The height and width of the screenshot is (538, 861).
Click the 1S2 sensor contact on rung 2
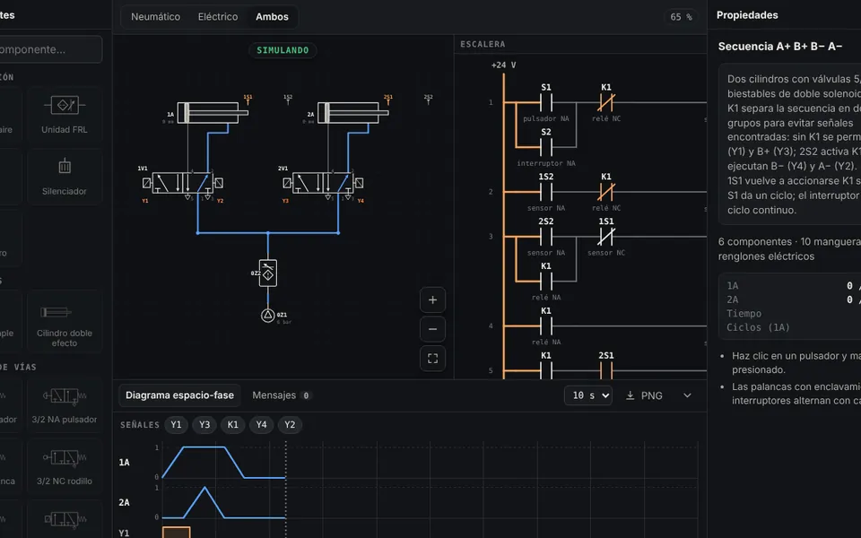point(546,192)
